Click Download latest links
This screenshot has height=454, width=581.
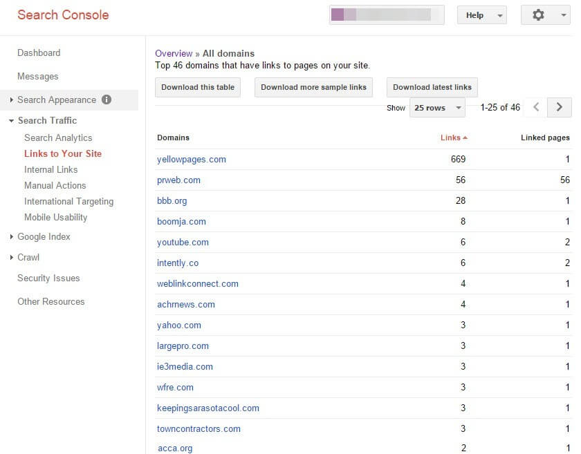click(432, 87)
